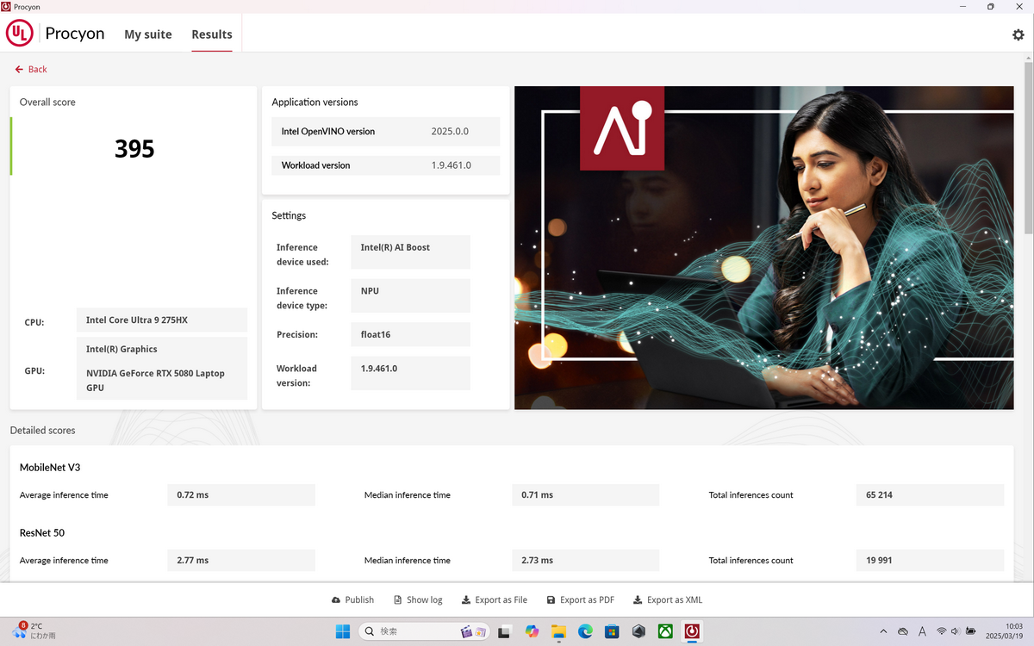
Task: Click the AI benchmark banner image
Action: click(x=763, y=247)
